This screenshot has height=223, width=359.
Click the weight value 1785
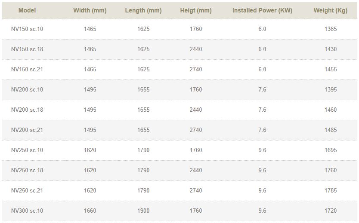[331, 191]
